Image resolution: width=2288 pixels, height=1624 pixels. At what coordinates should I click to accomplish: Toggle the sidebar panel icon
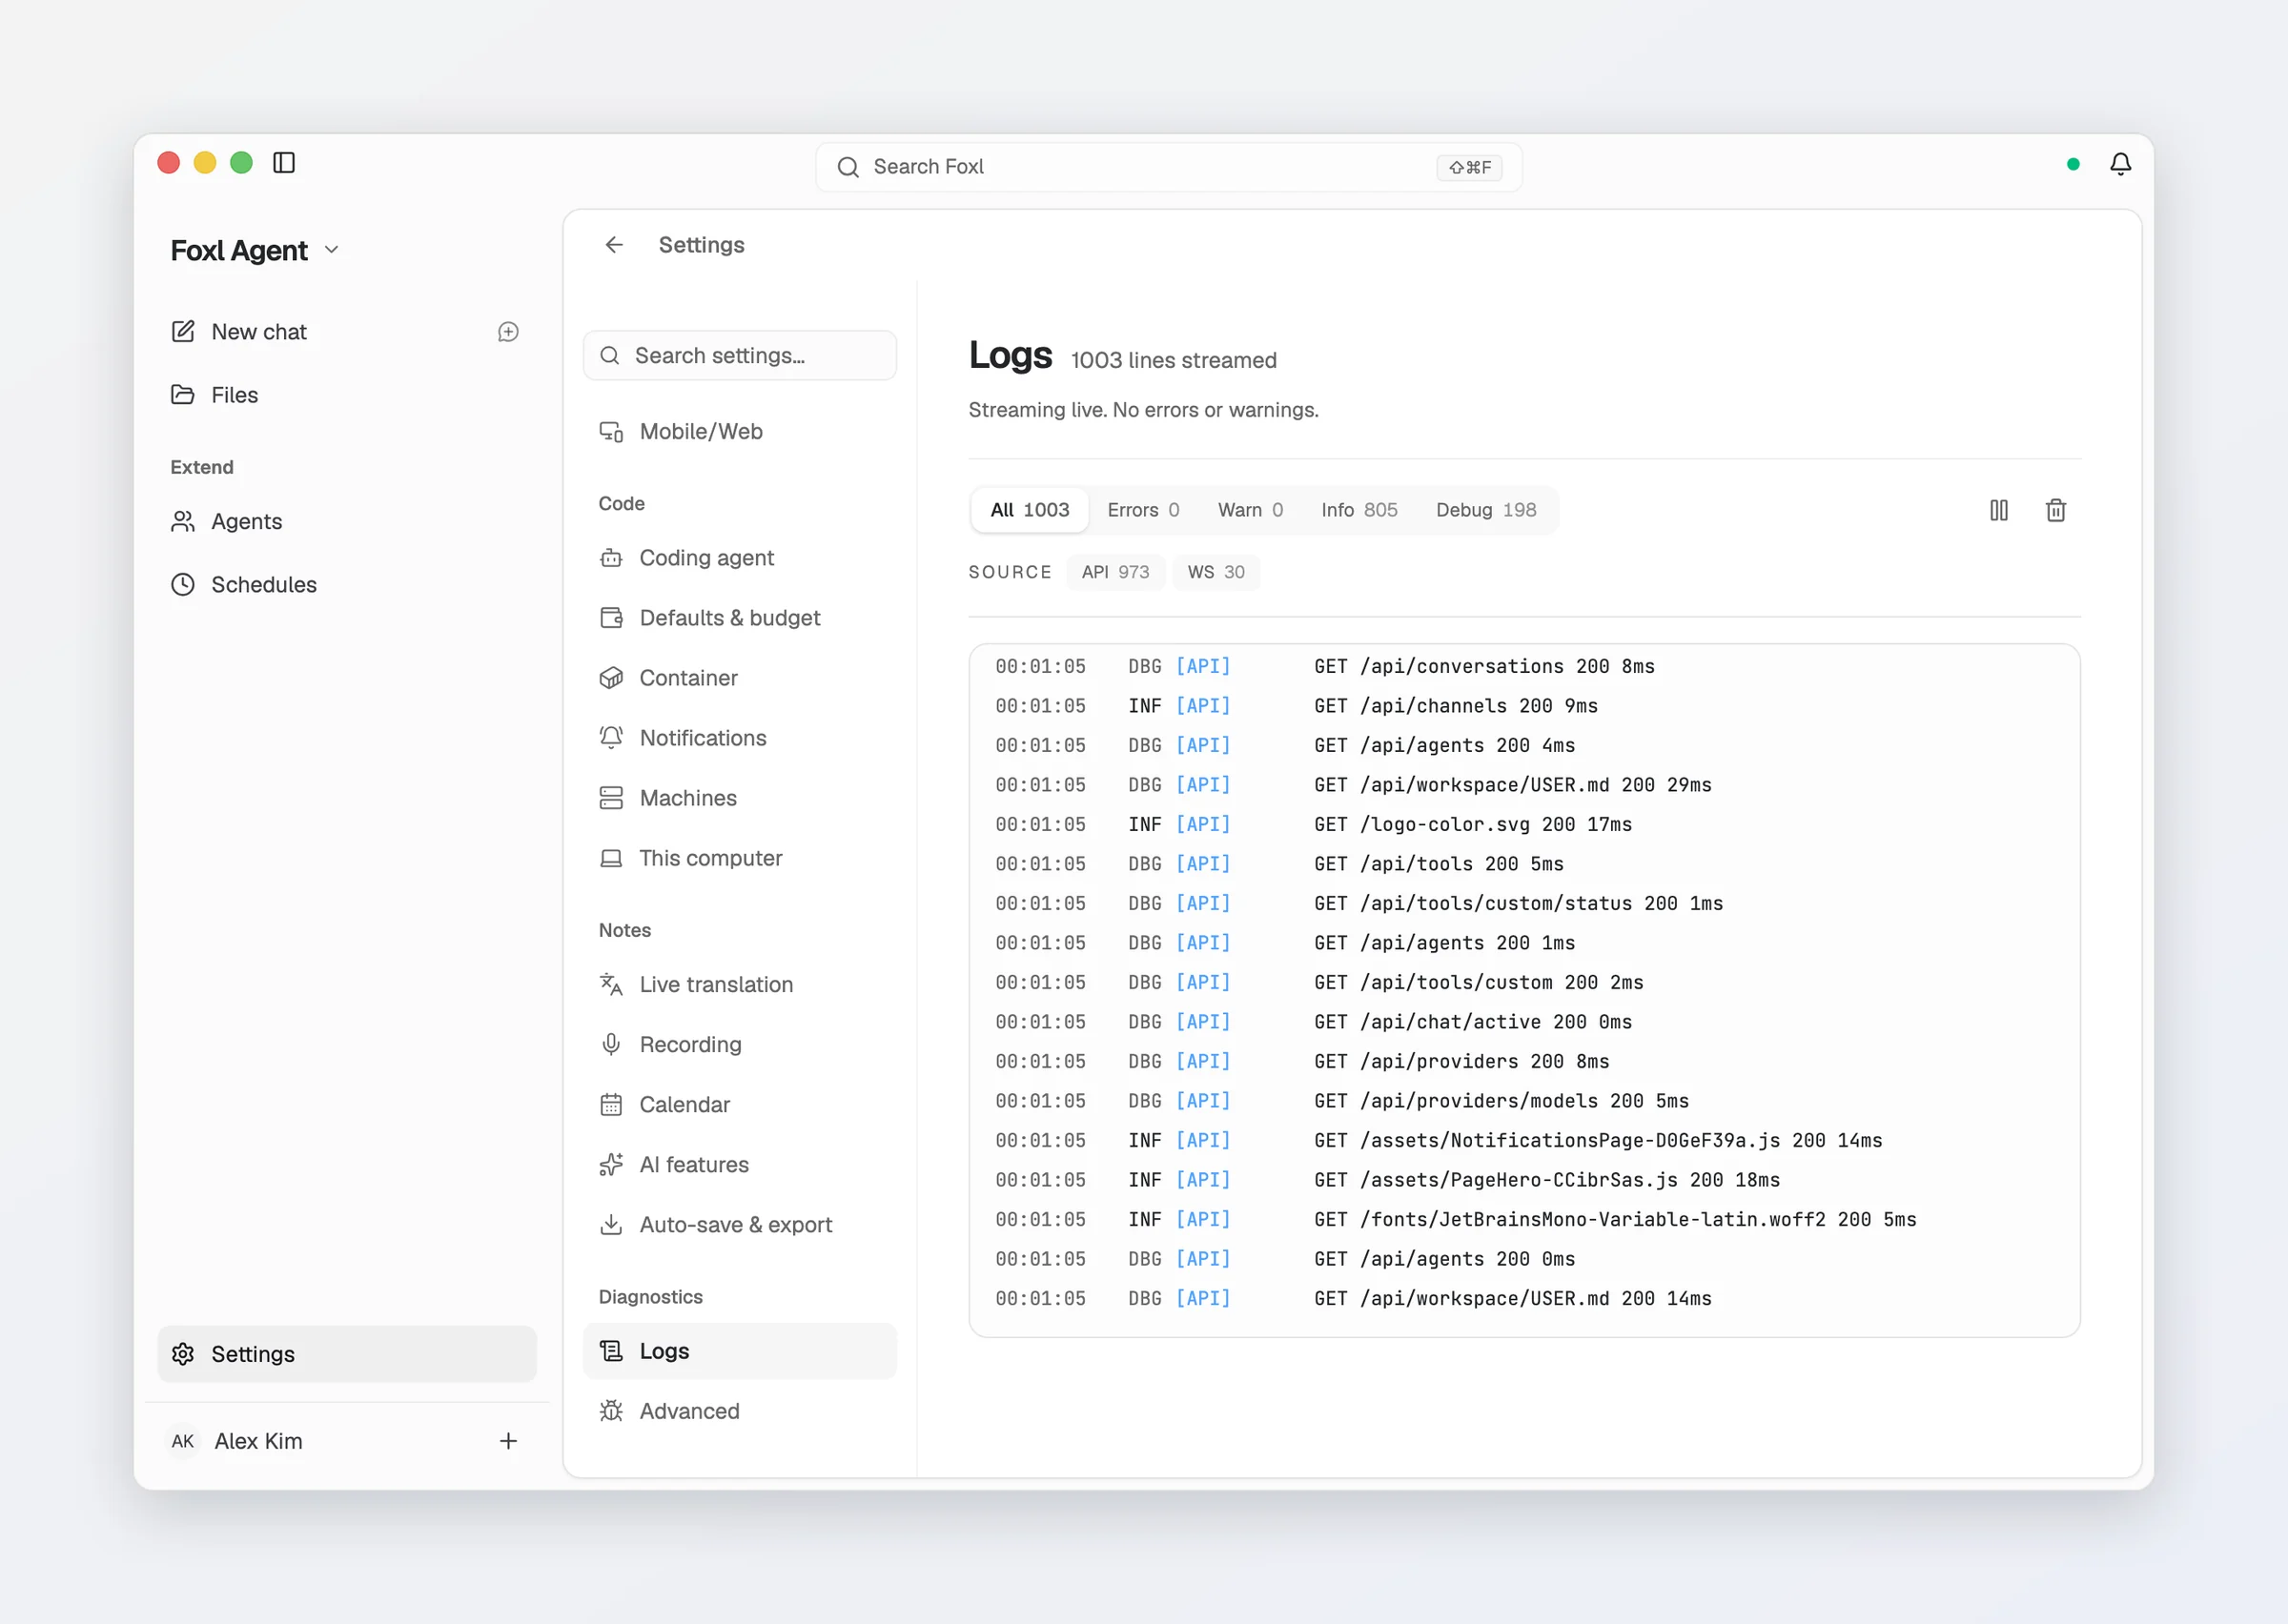[284, 163]
